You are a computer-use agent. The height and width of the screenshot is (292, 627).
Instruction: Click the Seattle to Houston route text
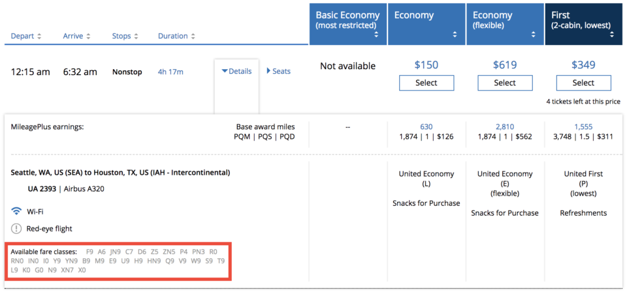click(x=120, y=173)
